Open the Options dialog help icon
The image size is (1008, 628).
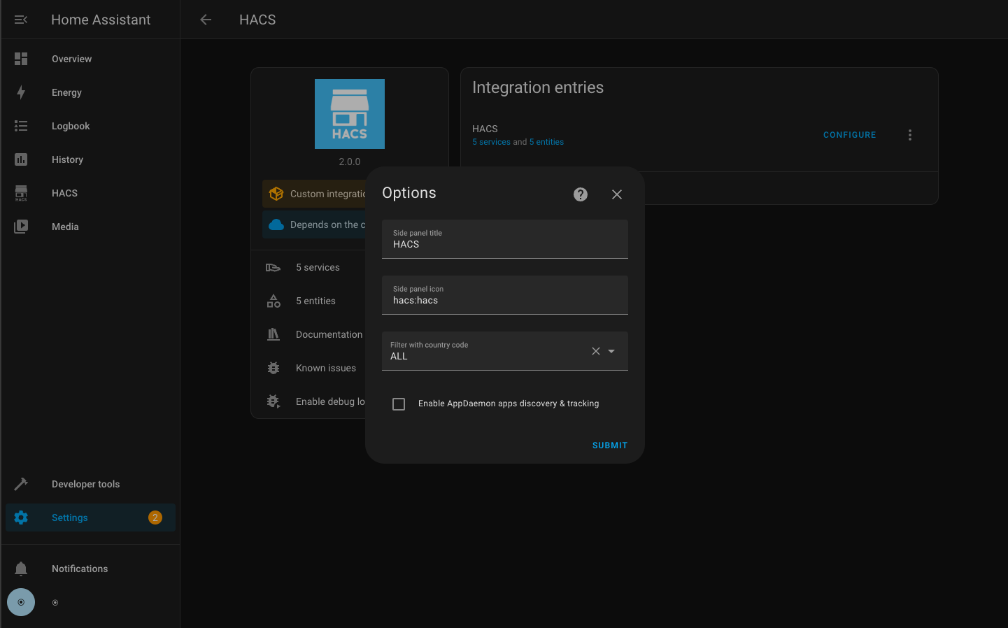click(x=580, y=194)
